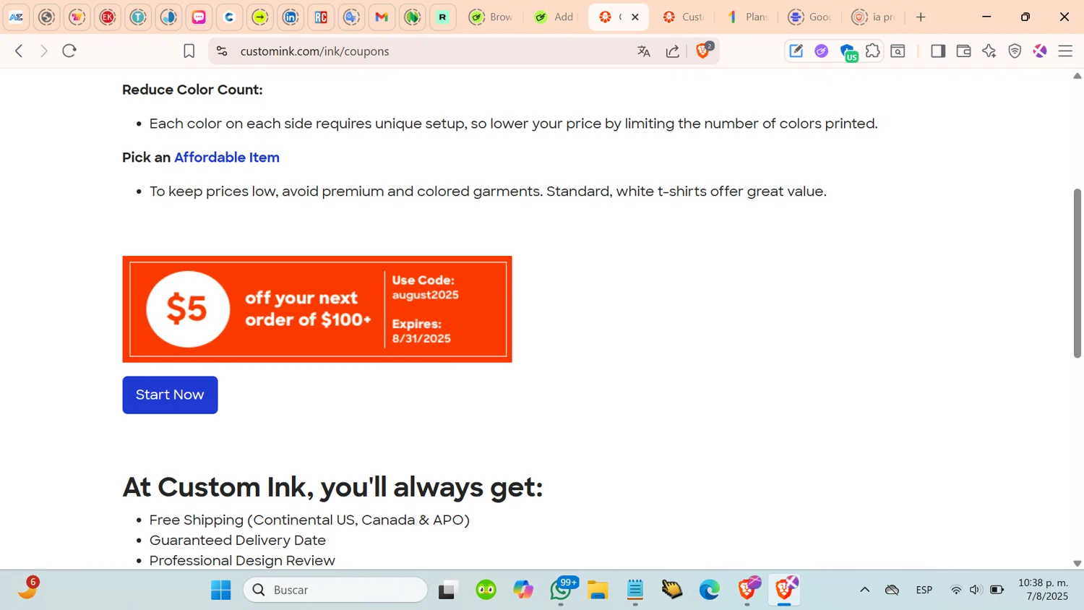Reload the current page
1084x610 pixels.
click(x=69, y=51)
